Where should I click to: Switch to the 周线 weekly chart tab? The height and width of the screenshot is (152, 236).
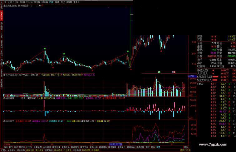(x=57, y=2)
